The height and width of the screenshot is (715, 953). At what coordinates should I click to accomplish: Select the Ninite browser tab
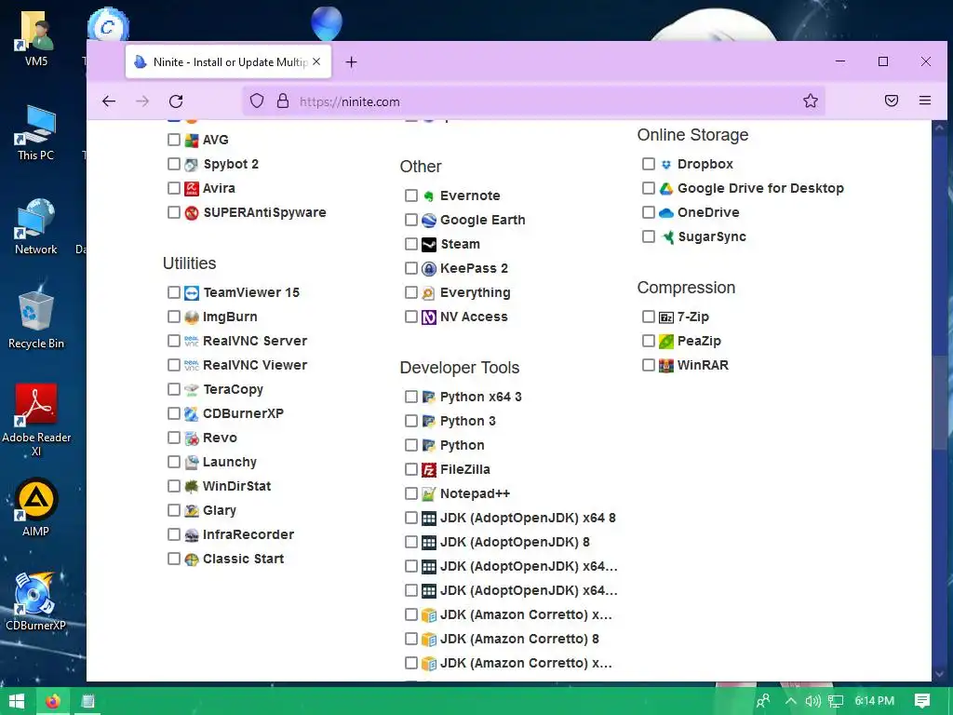[229, 62]
